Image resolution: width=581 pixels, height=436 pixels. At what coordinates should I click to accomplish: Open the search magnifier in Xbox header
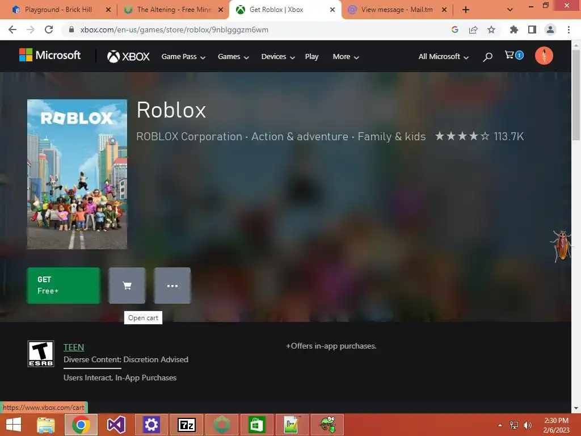point(487,57)
